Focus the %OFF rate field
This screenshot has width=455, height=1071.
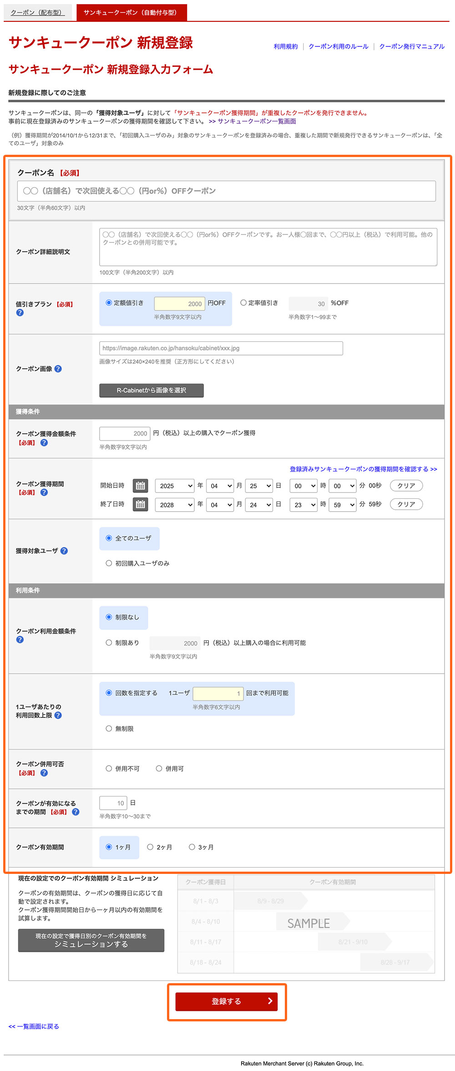pyautogui.click(x=308, y=304)
